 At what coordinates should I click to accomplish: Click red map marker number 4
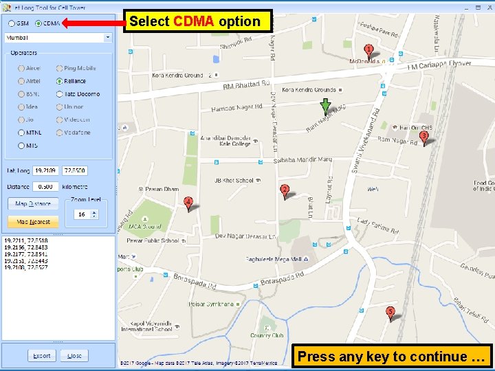coord(188,203)
